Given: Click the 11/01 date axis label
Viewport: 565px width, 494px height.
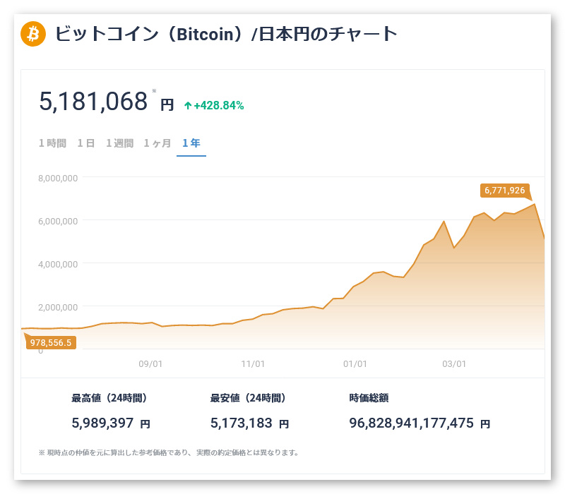Looking at the screenshot, I should (253, 364).
